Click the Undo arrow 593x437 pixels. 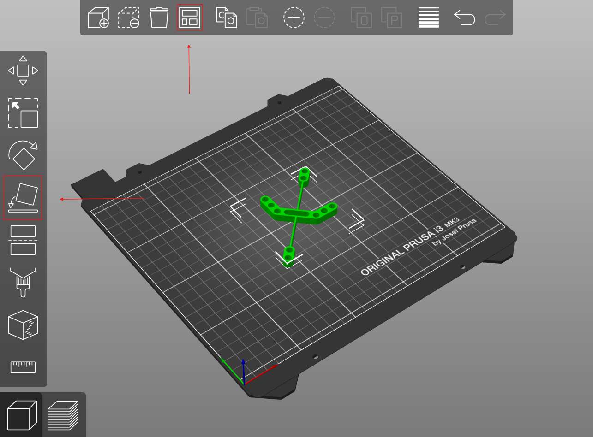465,18
